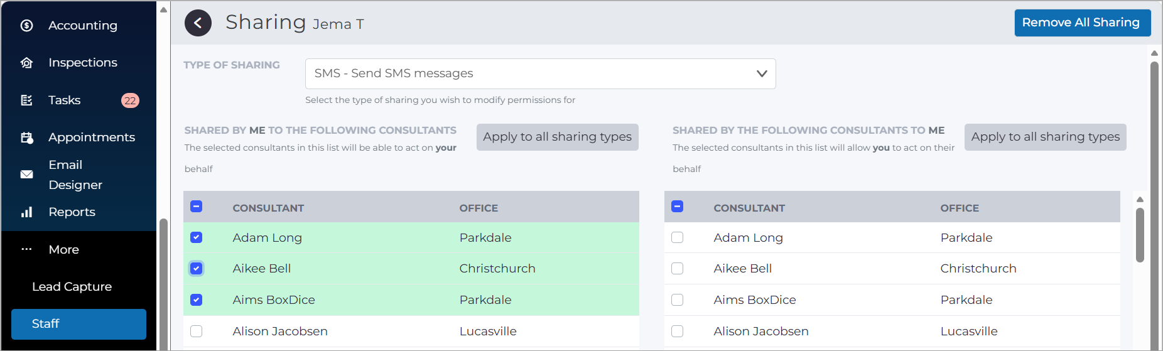Apply to all sharing types for shared to me
The width and height of the screenshot is (1163, 351).
coord(1046,137)
